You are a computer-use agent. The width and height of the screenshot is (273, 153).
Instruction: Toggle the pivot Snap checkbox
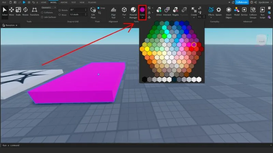pyautogui.click(x=98, y=8)
